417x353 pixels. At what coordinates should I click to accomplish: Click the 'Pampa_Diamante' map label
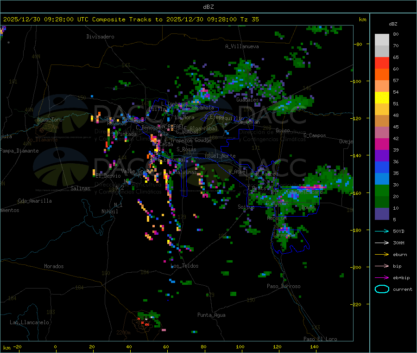click(x=19, y=151)
